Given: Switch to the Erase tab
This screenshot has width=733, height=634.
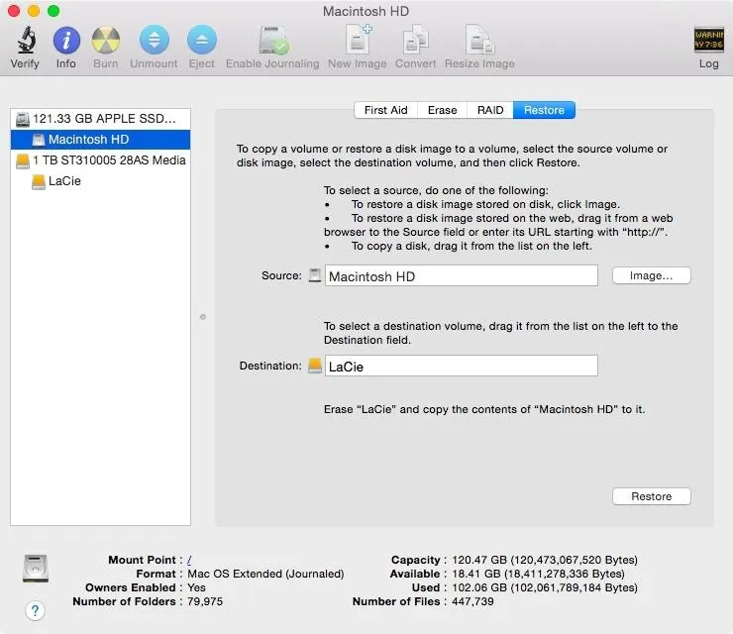Looking at the screenshot, I should (x=442, y=110).
